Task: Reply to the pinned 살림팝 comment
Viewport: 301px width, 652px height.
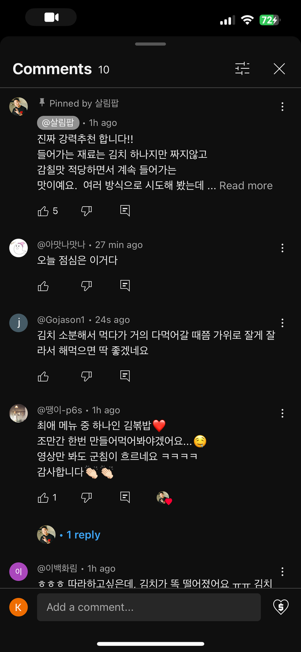Action: [125, 211]
